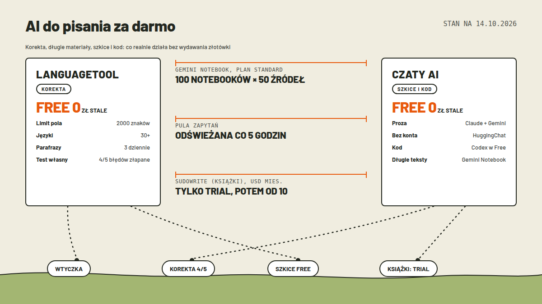
Task: Click the WTYCZKA pill label
Action: click(69, 269)
